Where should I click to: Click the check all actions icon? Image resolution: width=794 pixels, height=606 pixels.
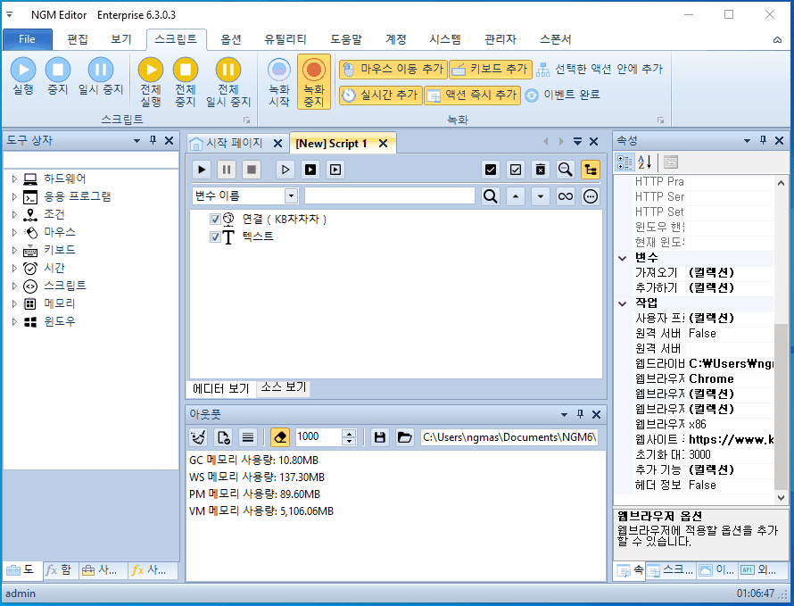click(x=491, y=170)
